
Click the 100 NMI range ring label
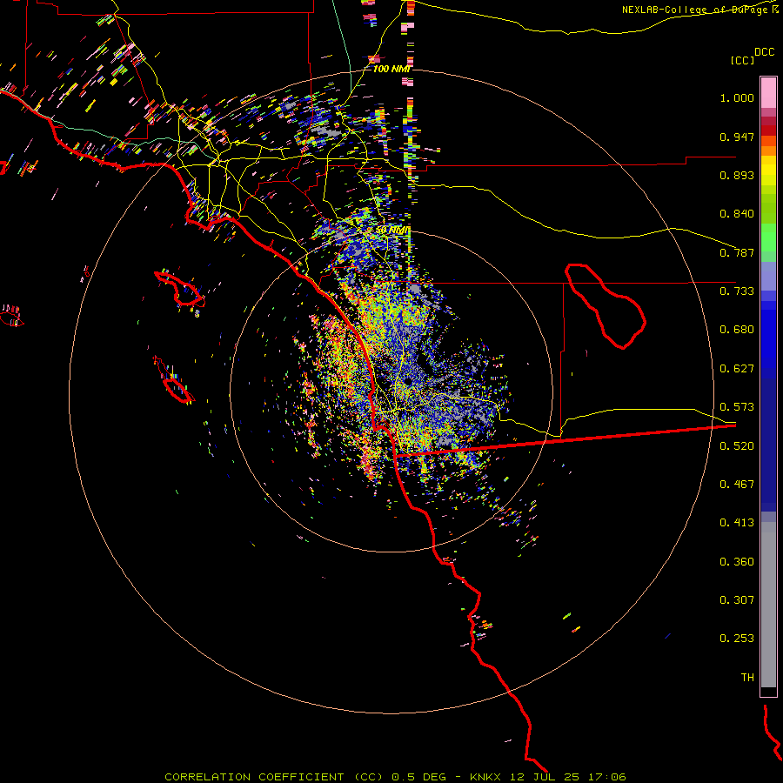[391, 69]
